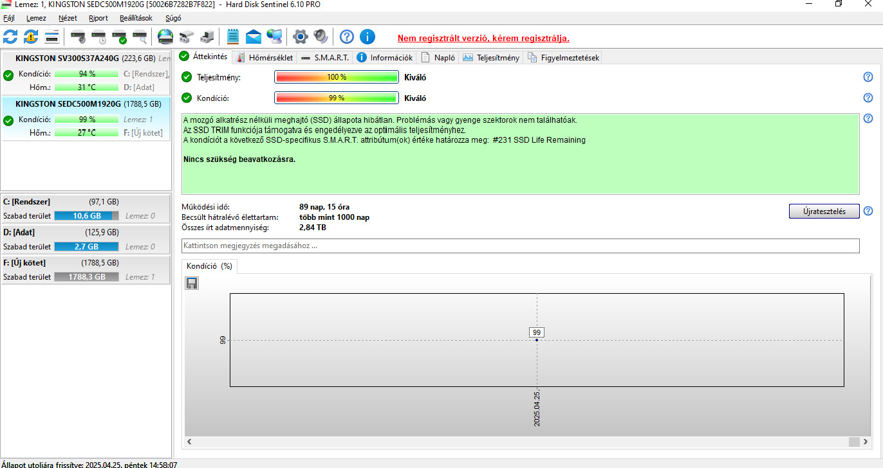The image size is (883, 468).
Task: Click the blue info icon in the toolbar
Action: (367, 36)
